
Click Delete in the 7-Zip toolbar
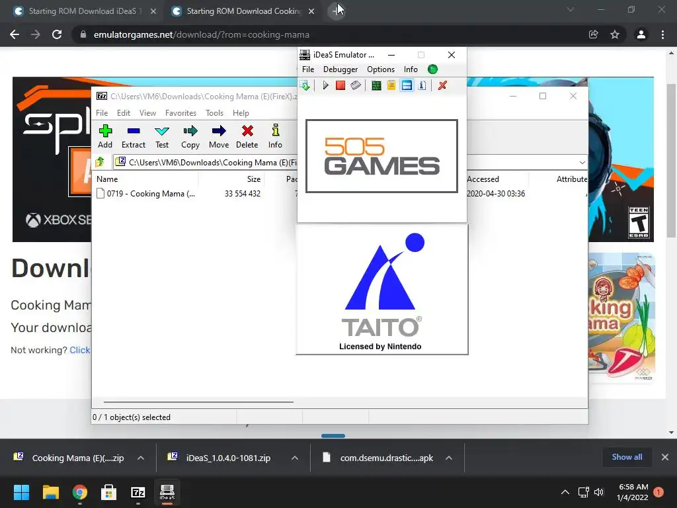tap(247, 136)
